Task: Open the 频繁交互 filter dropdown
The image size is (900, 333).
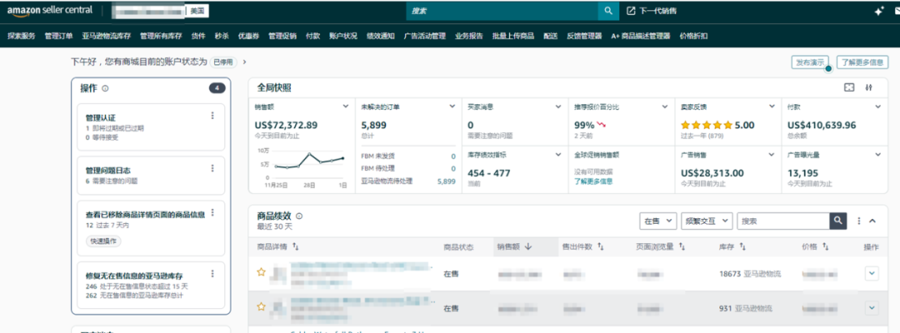Action: 707,221
